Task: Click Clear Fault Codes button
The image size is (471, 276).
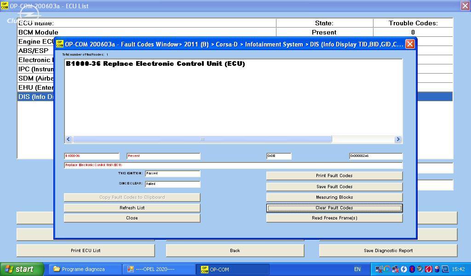Action: coord(334,208)
